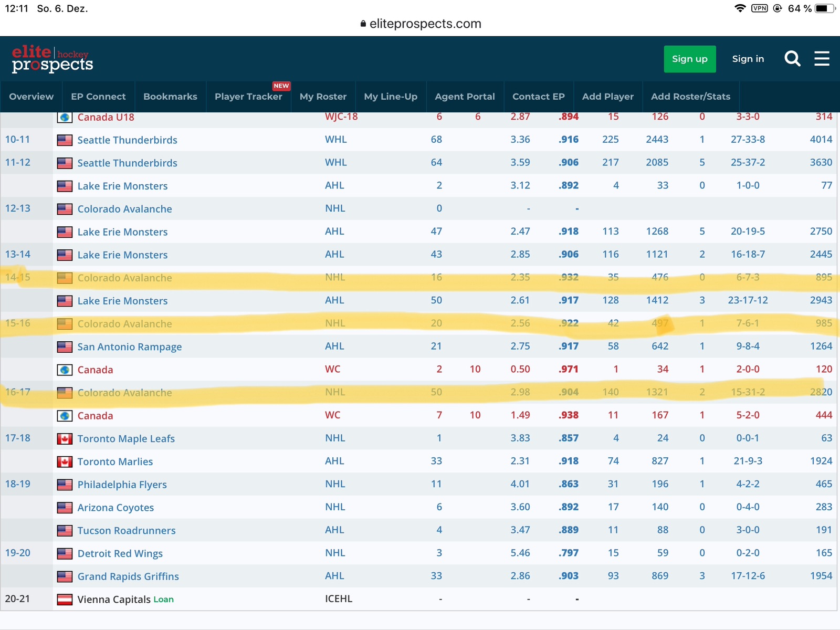This screenshot has height=630, width=840.
Task: Tap the battery icon in status bar
Action: pyautogui.click(x=824, y=8)
